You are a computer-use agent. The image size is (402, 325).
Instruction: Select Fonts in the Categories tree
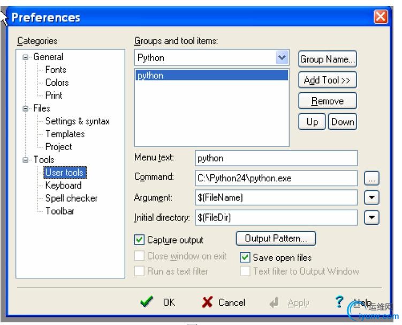tap(56, 70)
